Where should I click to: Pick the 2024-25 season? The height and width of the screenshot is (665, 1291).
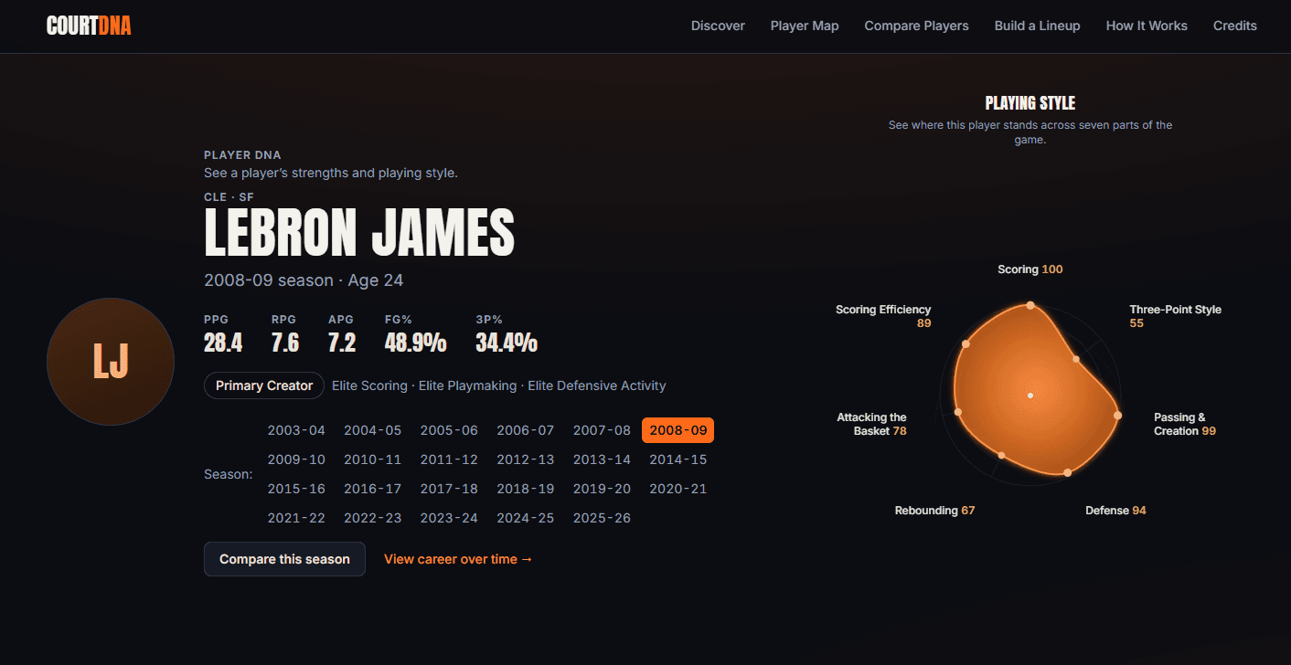click(526, 518)
